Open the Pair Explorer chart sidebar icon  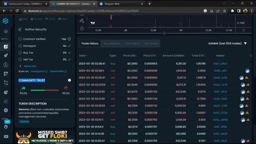click(x=6, y=46)
